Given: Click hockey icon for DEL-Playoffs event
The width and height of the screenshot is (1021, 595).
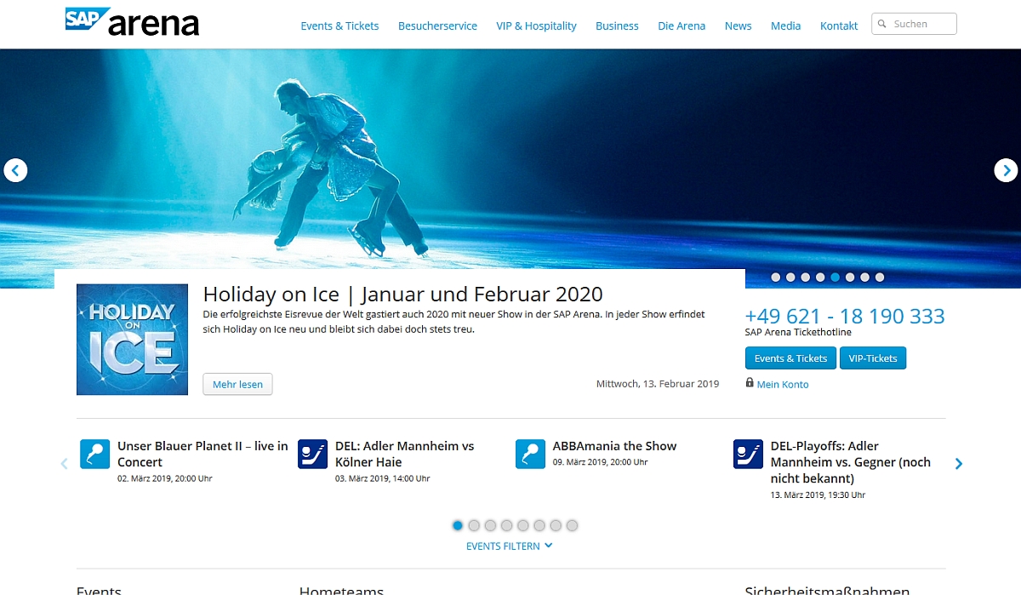Looking at the screenshot, I should click(x=749, y=454).
